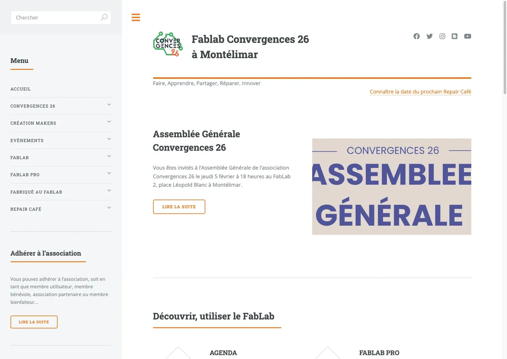Open the Twitter social icon
Image resolution: width=507 pixels, height=359 pixels.
click(x=430, y=36)
